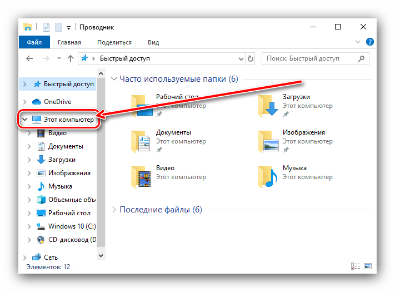395x292 pixels.
Task: Select the Музыка folder icon in content
Action: coord(268,177)
